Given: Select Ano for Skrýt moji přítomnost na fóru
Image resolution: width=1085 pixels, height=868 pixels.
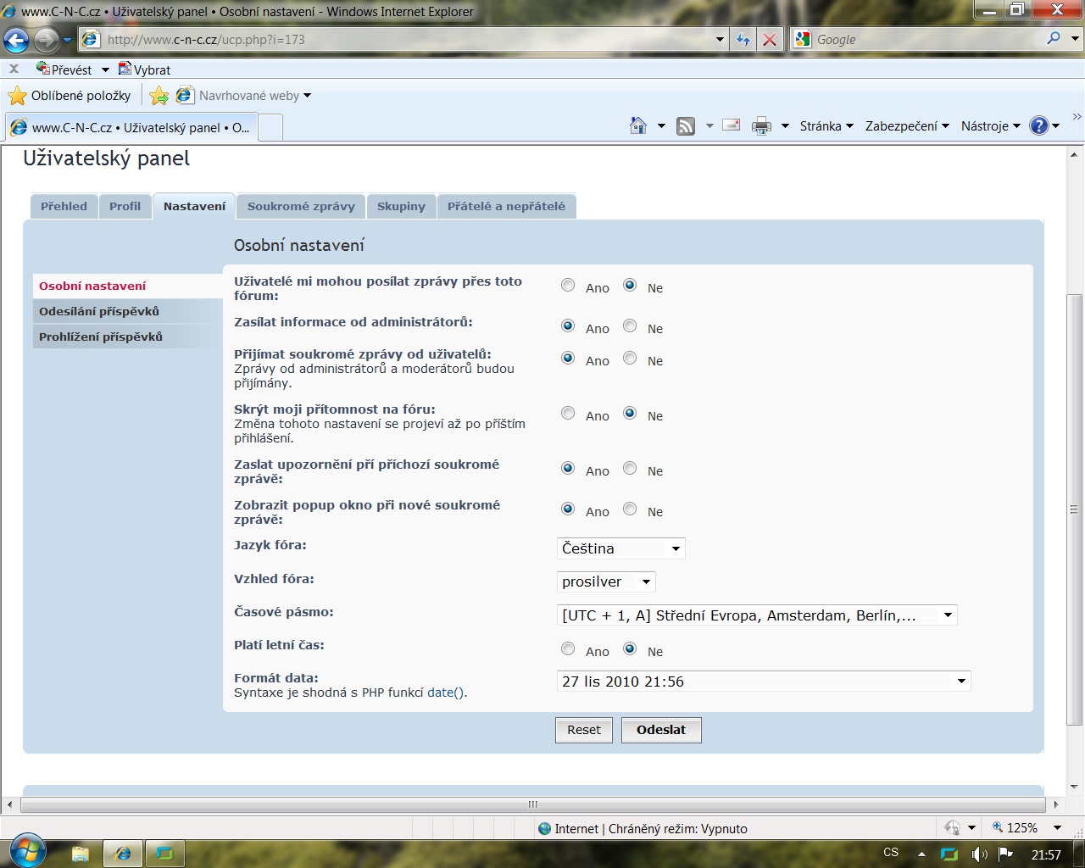Looking at the screenshot, I should tap(568, 414).
